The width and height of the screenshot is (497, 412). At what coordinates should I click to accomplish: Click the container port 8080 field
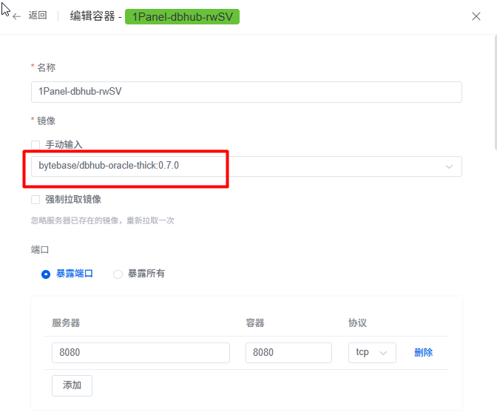click(288, 352)
